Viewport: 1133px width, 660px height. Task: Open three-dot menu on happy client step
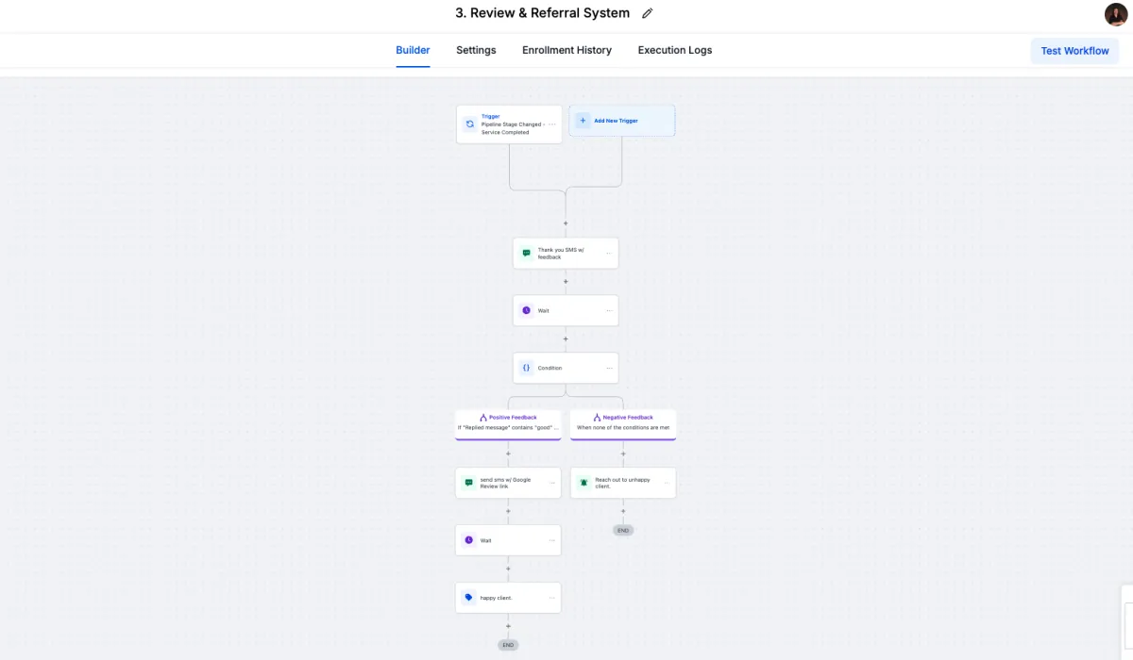(551, 598)
